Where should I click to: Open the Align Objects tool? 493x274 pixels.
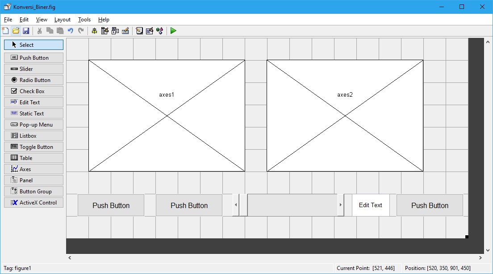(x=94, y=31)
